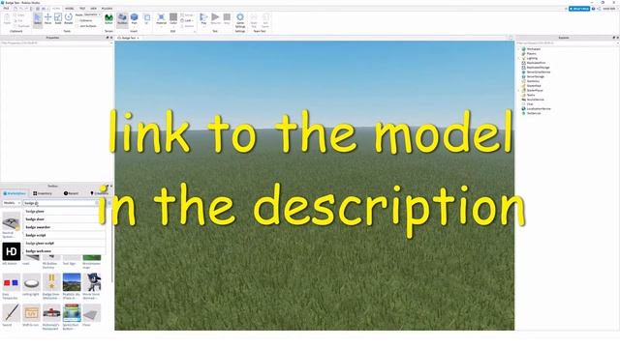
Task: Activate the Rotate tool
Action: 69,18
